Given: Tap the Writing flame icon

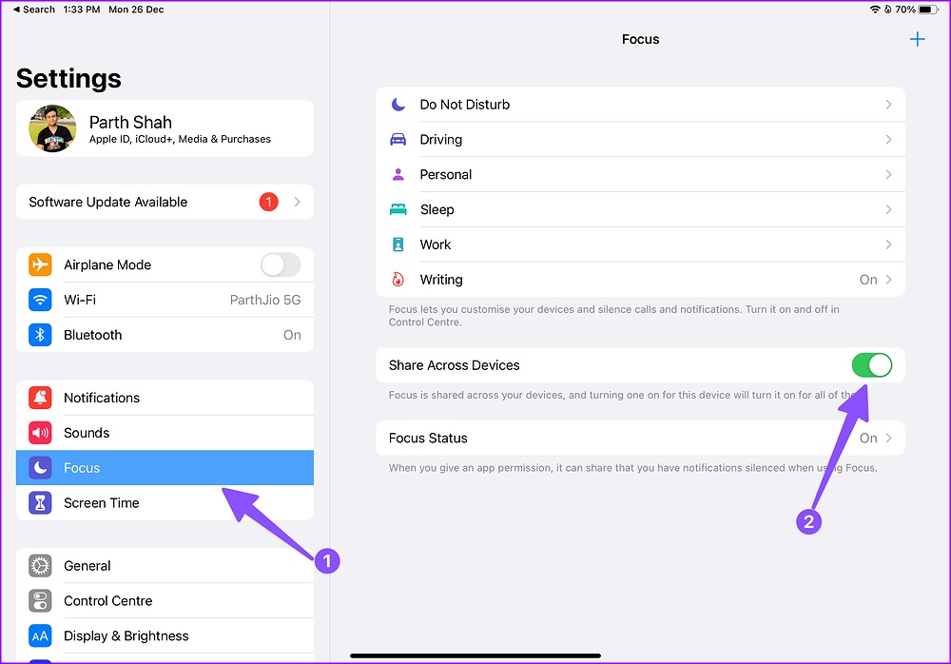Looking at the screenshot, I should [x=398, y=280].
